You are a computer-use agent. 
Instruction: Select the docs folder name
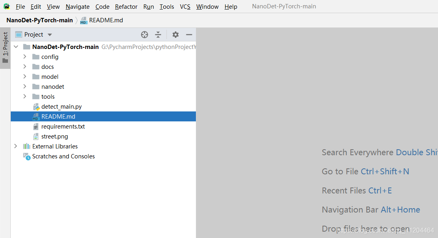click(47, 67)
